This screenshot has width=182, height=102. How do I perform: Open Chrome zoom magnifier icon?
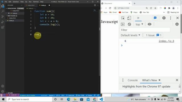(147, 8)
